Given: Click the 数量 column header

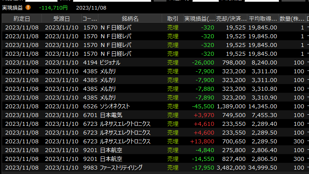Looking at the screenshot, I should tap(293, 19).
